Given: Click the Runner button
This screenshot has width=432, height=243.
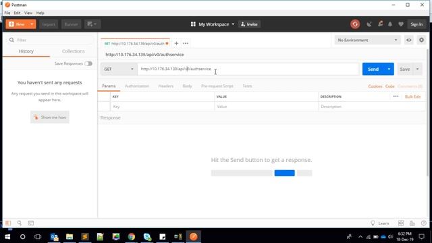Looking at the screenshot, I should (71, 24).
